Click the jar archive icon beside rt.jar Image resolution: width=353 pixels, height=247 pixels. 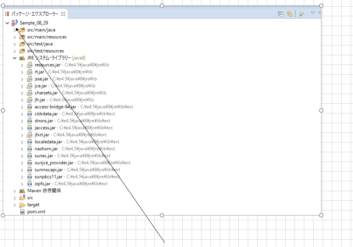30,71
